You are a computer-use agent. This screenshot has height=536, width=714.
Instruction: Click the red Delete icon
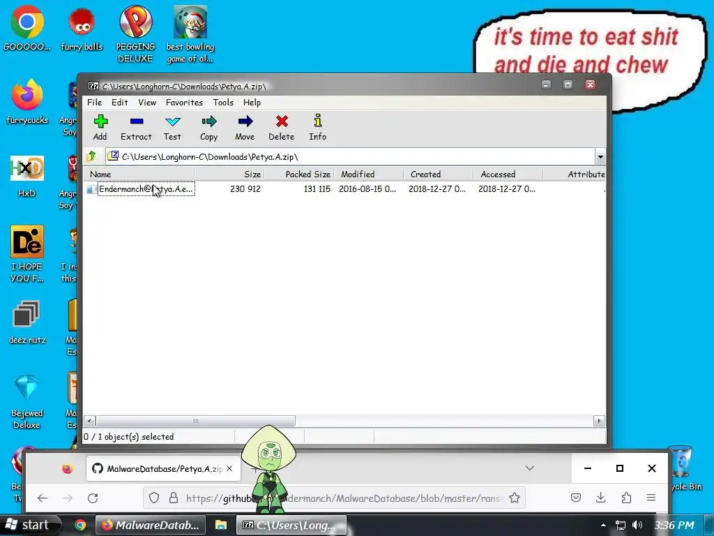click(x=282, y=121)
